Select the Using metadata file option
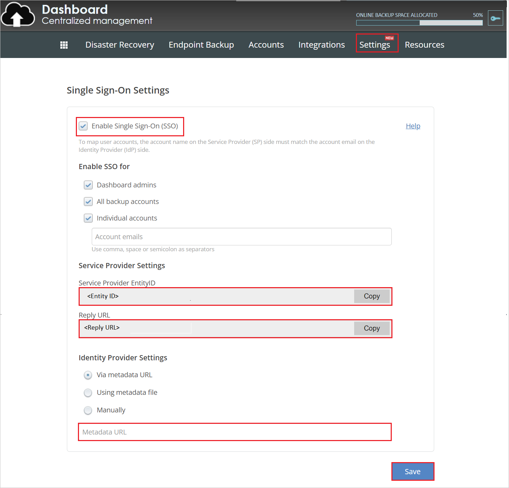The height and width of the screenshot is (488, 509). [x=88, y=393]
